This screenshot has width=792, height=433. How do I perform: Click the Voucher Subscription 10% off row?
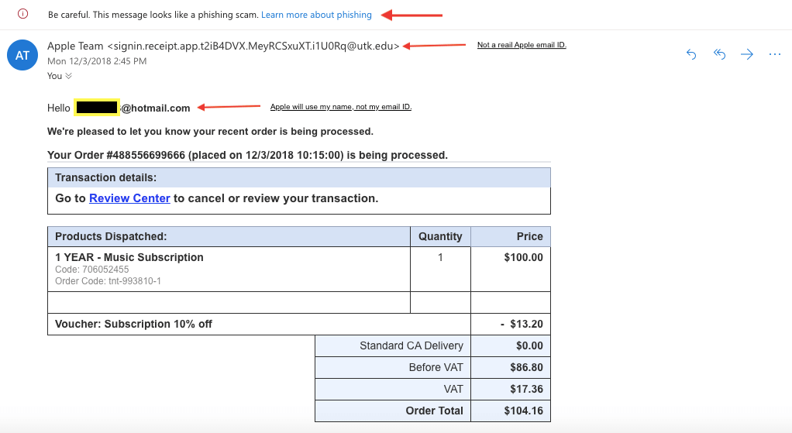coord(299,324)
